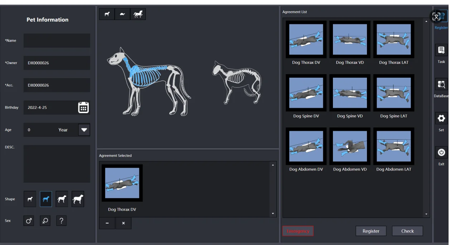Select the horse species icon

point(138,14)
